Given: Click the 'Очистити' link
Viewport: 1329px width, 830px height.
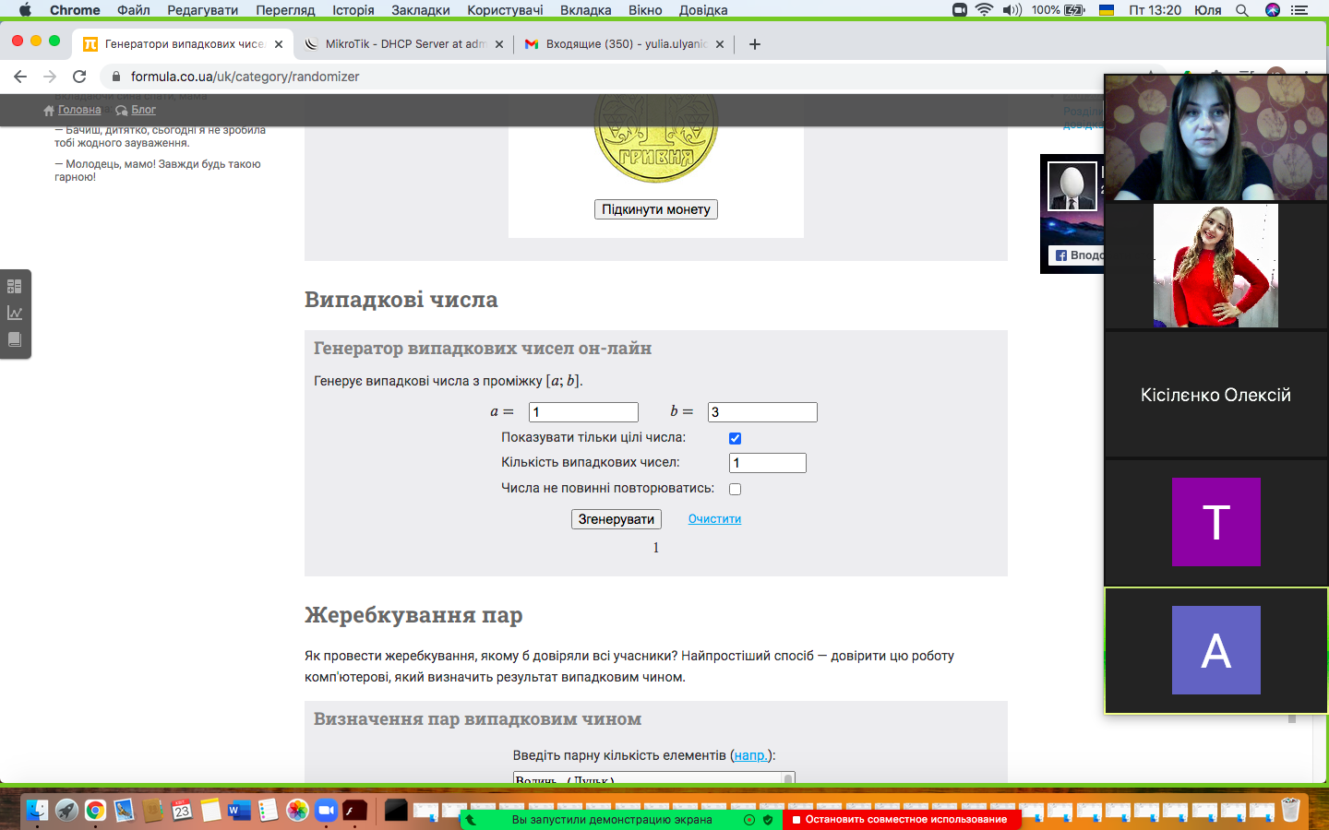Looking at the screenshot, I should [x=714, y=519].
